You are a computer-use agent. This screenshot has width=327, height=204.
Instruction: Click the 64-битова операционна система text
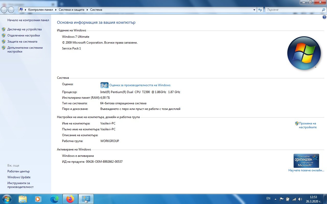pyautogui.click(x=123, y=103)
